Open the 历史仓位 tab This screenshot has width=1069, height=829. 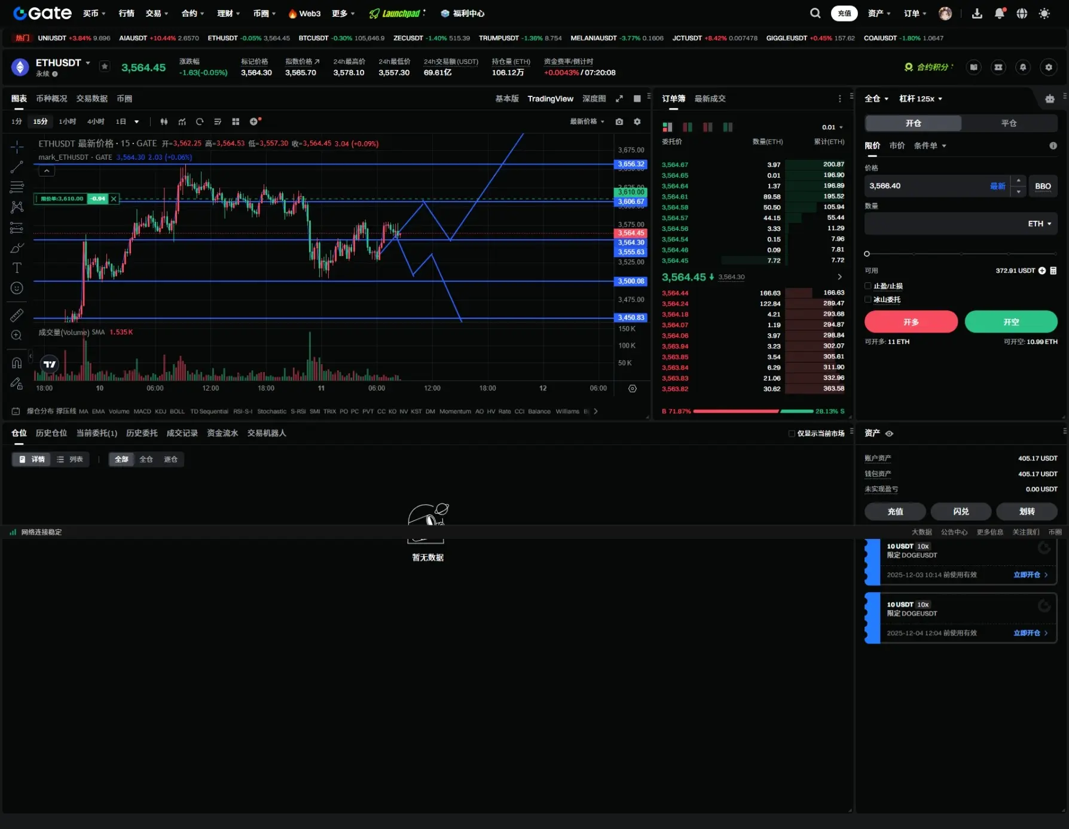pos(51,433)
